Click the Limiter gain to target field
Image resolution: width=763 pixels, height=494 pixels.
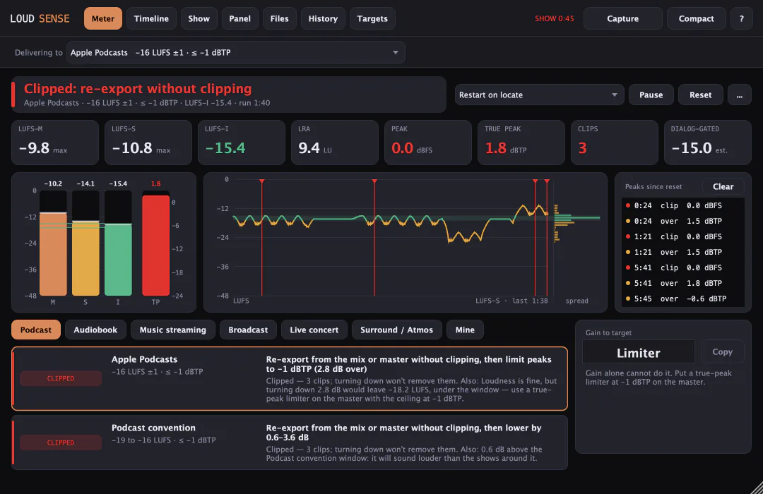[x=639, y=352]
